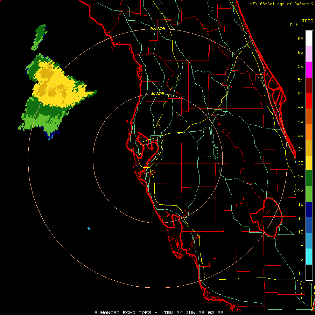Select the dark red 54 kft swatch
This screenshot has width=315, height=315.
click(309, 85)
